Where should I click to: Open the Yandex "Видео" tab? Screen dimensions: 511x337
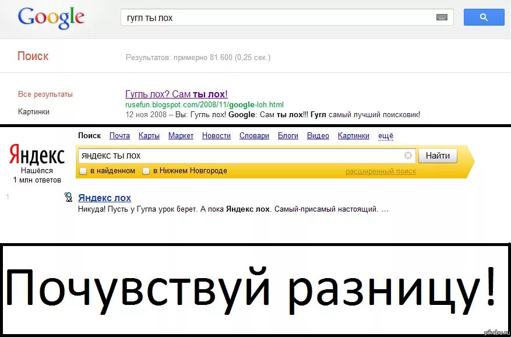(x=318, y=136)
